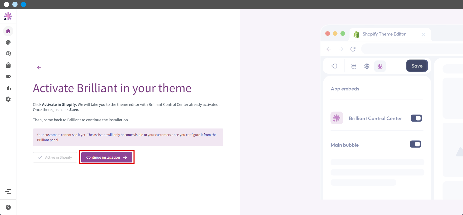
Task: Click the browser back arrow in the illustration
Action: [x=329, y=49]
